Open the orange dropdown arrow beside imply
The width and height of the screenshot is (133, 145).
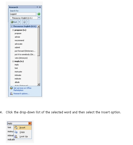point(30,123)
